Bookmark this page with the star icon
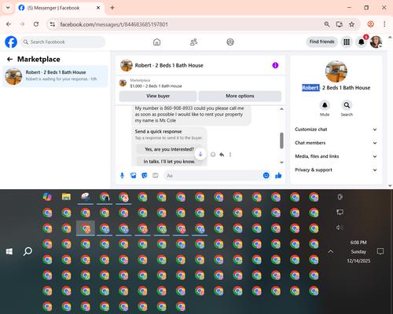Viewport: 393px width, 314px height. click(351, 24)
